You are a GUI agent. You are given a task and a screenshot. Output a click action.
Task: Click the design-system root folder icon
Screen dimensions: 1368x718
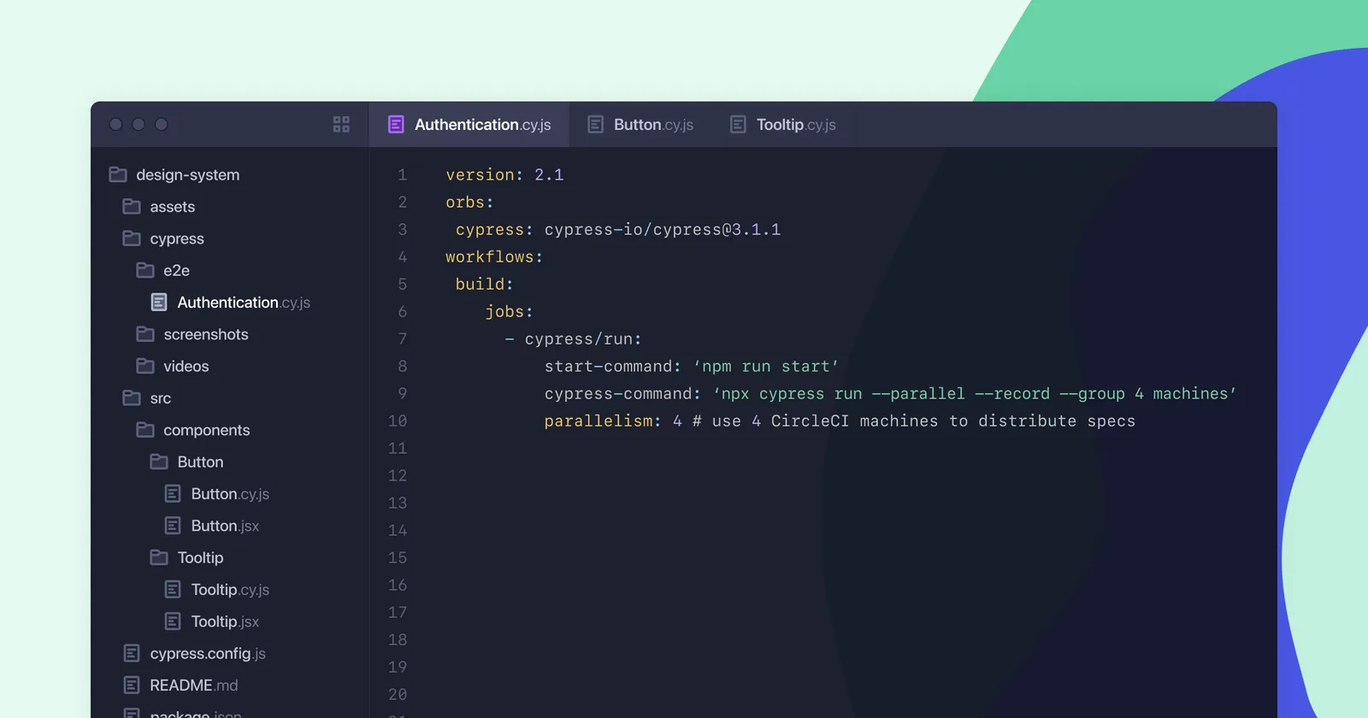[118, 174]
